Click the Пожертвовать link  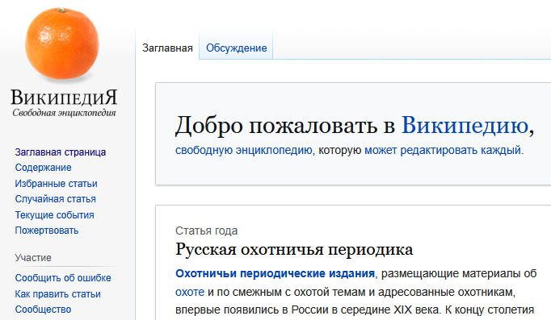pos(46,231)
